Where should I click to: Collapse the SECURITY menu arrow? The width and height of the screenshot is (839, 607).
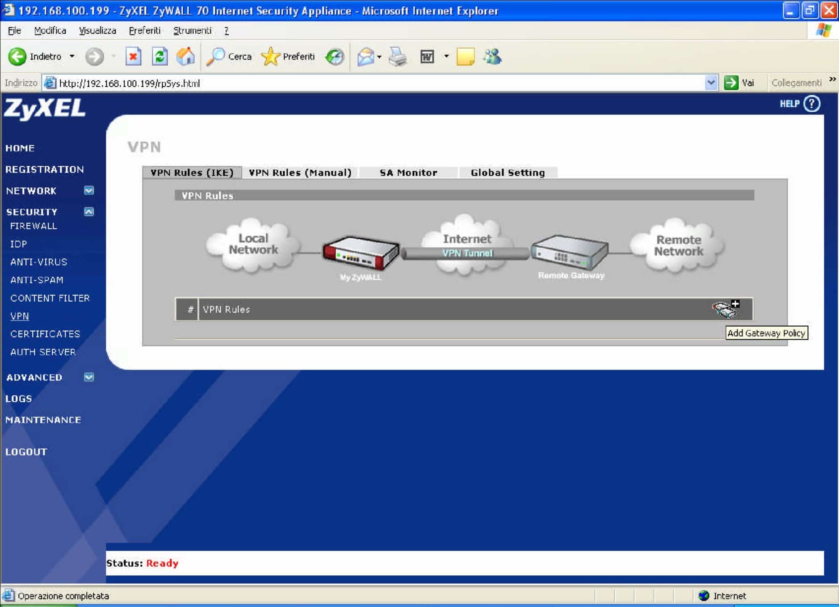(89, 211)
